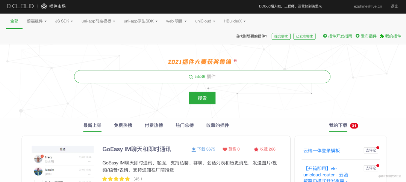The image size is (406, 182).
Task: Open the 我的插件 link
Action: tap(393, 36)
